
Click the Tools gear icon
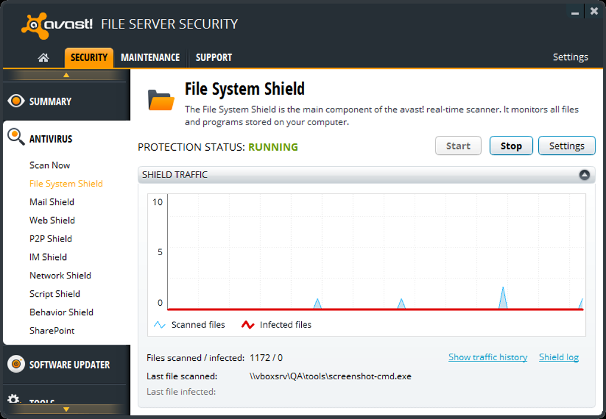pos(13,400)
